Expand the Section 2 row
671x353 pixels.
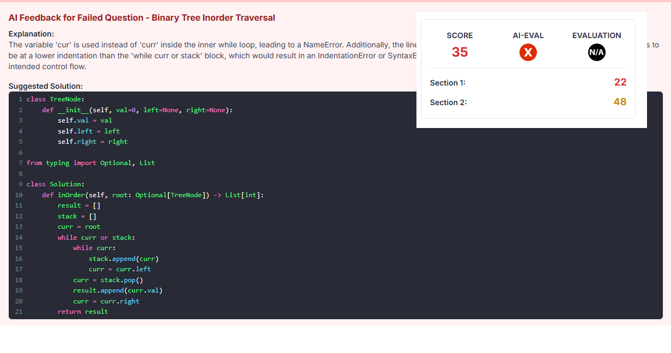[448, 102]
